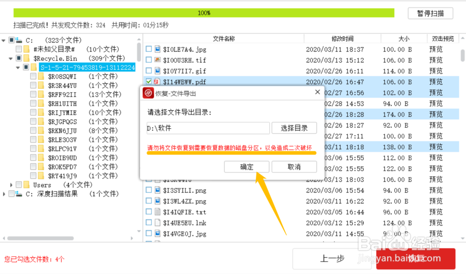Check the $I3WL4ZX.png file checkbox
Viewport: 466px width, 274px height.
coord(148,201)
